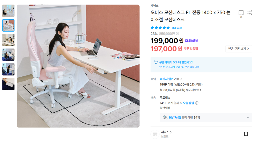Click the bookmark icon with count 84
The height and width of the screenshot is (145, 263).
click(241, 13)
